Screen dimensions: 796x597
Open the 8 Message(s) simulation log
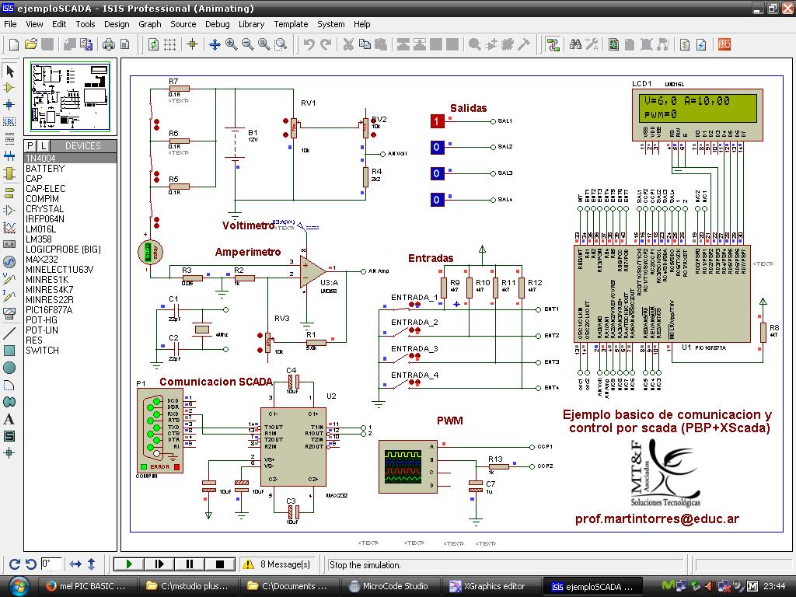pos(277,564)
